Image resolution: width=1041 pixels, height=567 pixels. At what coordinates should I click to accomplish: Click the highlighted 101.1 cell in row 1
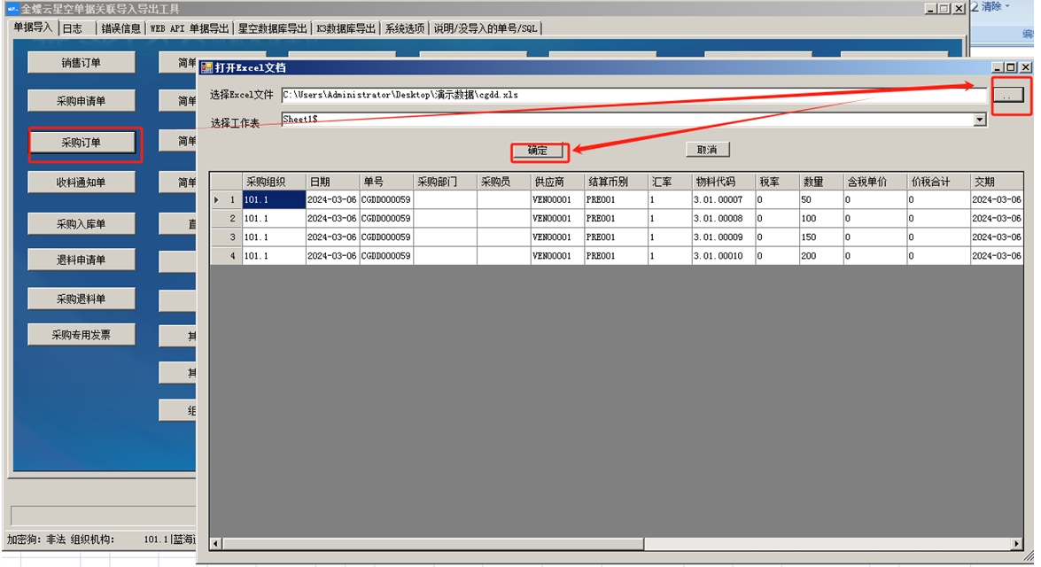(274, 199)
